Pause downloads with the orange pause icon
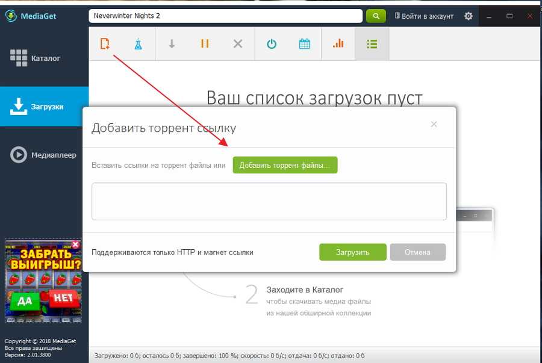This screenshot has height=363, width=542. pyautogui.click(x=205, y=43)
